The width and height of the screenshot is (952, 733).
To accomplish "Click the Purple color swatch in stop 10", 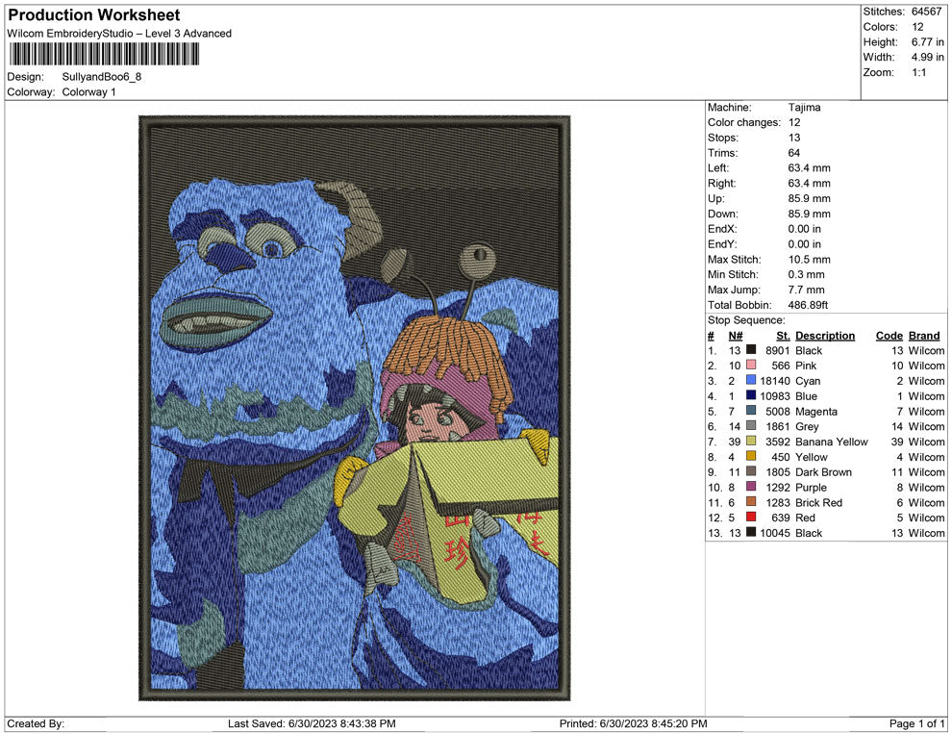I will click(751, 487).
